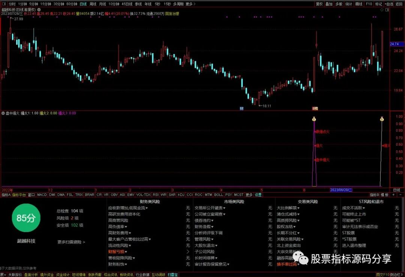405x277 pixels.
Task: Click the 日线 label at timeline right end
Action: click(396, 190)
